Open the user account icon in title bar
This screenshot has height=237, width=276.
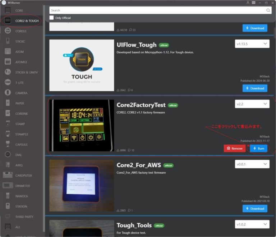click(248, 3)
